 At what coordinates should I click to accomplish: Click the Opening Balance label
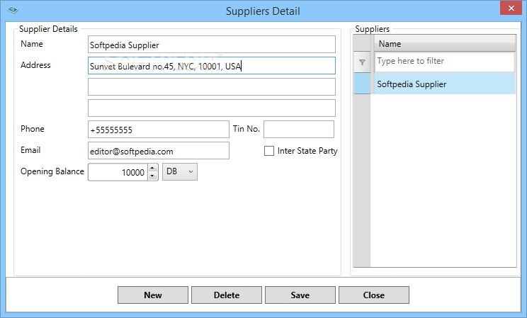point(52,171)
